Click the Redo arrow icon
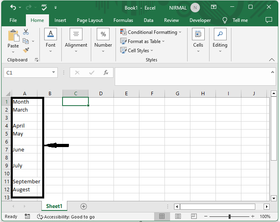Image resolution: width=280 pixels, height=222 pixels. tap(29, 7)
